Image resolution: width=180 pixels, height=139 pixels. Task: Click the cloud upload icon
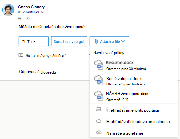99,133
